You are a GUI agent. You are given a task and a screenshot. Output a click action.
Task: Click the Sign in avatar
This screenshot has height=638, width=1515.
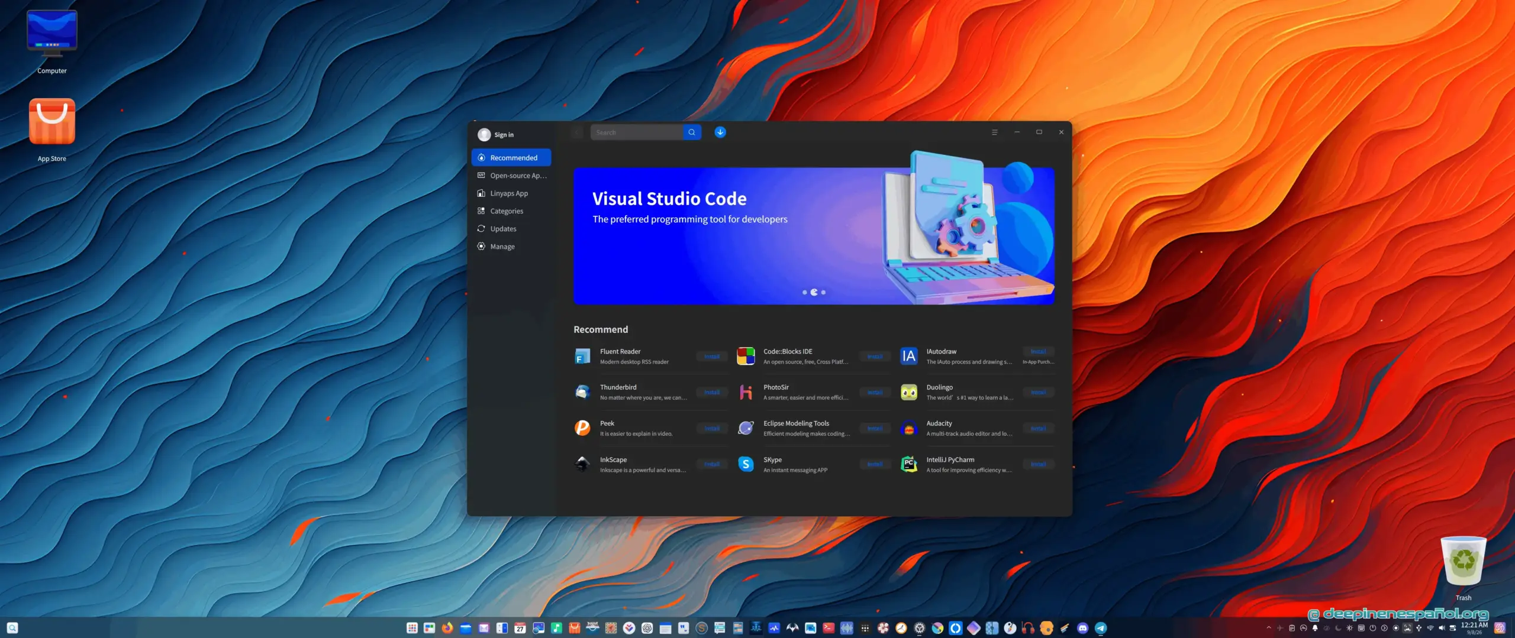(484, 134)
